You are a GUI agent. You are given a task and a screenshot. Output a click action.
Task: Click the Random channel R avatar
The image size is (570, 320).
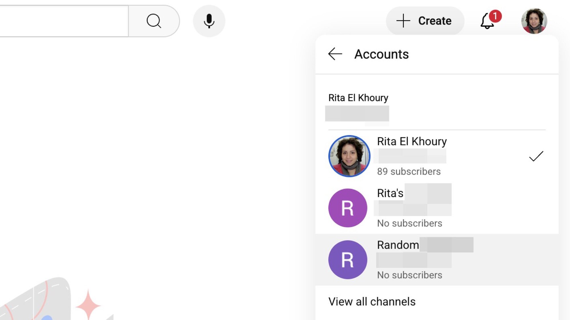348,260
